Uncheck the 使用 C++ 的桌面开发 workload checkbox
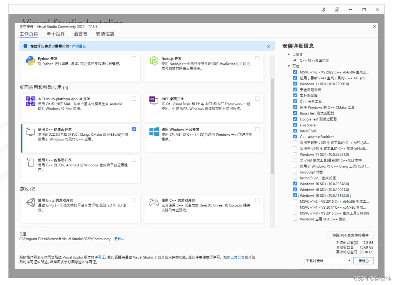Viewport: 397px width, 285px height. click(x=134, y=129)
